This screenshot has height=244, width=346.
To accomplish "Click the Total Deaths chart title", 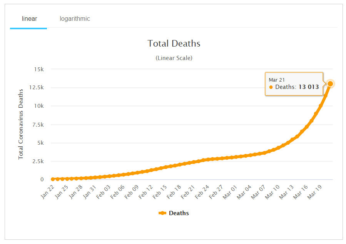I will point(174,43).
